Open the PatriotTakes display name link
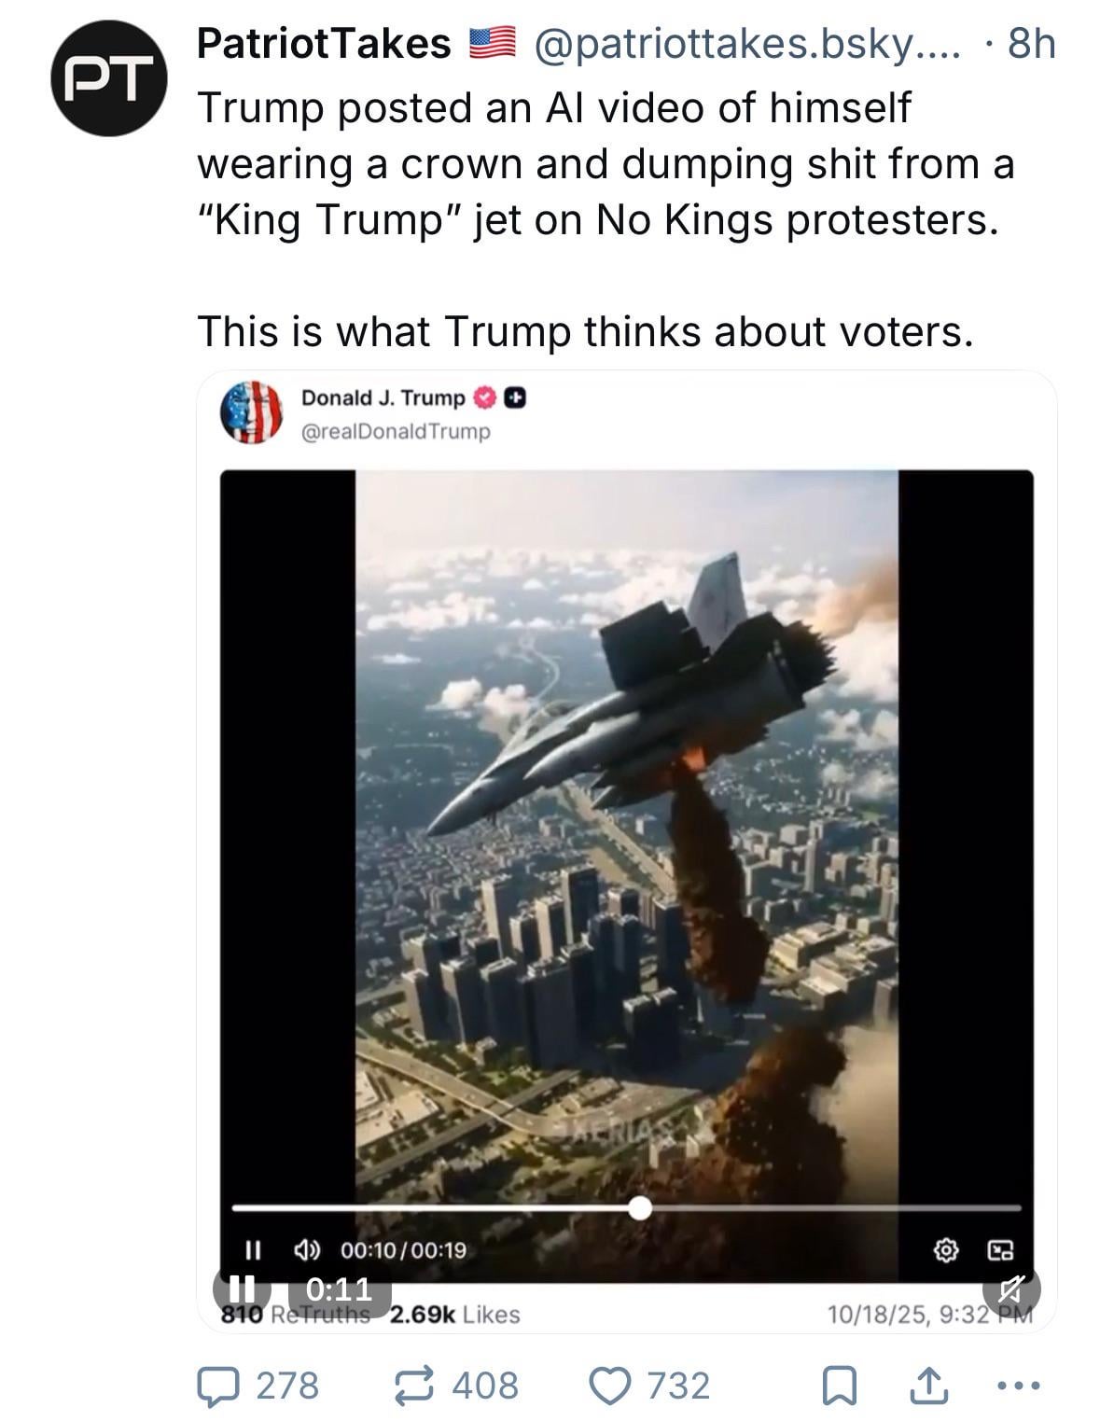The image size is (1100, 1421). click(x=323, y=43)
